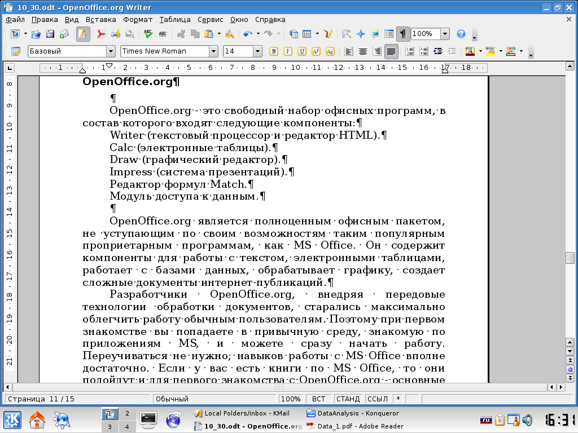Switch to DataAnalysis - Konqueror taskbar entry
Image resolution: width=578 pixels, height=433 pixels.
(353, 413)
